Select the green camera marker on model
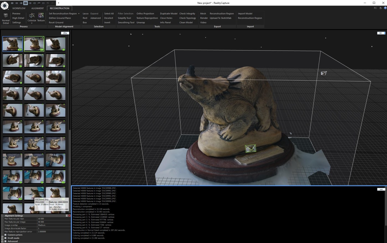The height and width of the screenshot is (243, 387). [250, 148]
